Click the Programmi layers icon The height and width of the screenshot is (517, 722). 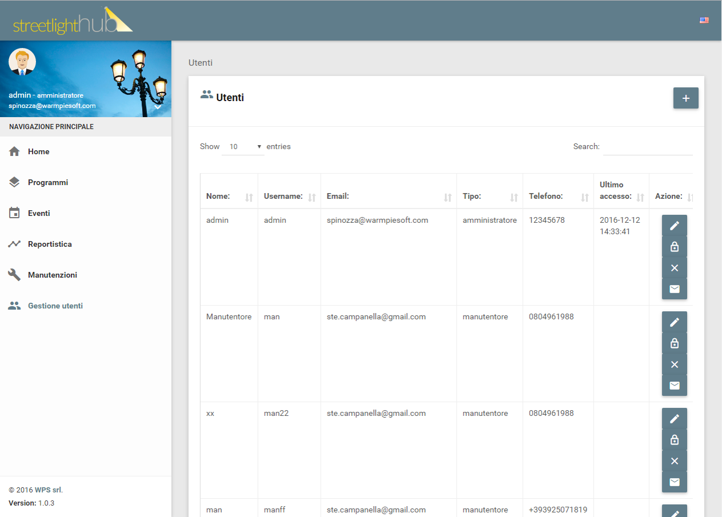[x=14, y=182]
